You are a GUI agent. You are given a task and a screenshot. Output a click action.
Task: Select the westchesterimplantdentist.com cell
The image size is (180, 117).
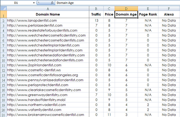[x=48, y=45]
